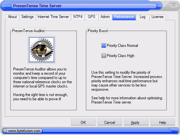
Task: Enable Priority Class Normal checkbox
Action: coord(104,46)
